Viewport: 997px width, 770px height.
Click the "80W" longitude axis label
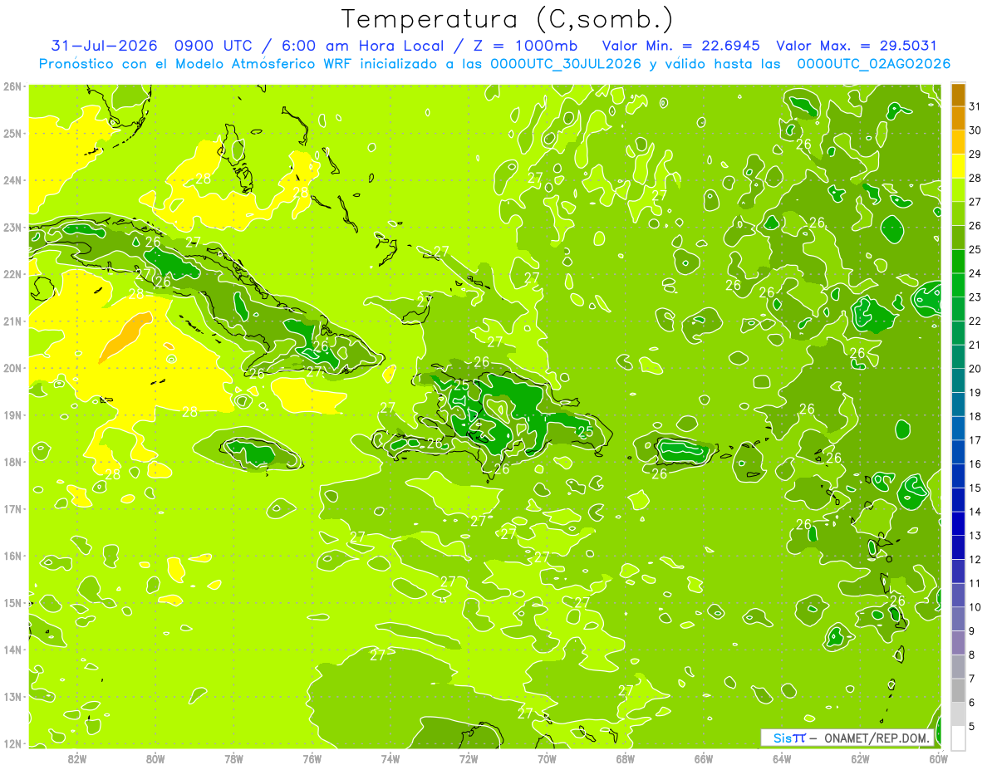click(155, 758)
